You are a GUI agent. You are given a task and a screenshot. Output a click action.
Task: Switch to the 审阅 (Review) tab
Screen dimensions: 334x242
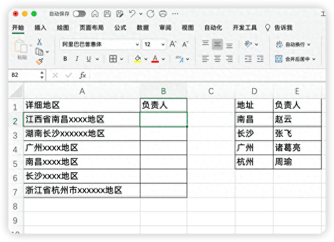pyautogui.click(x=165, y=28)
